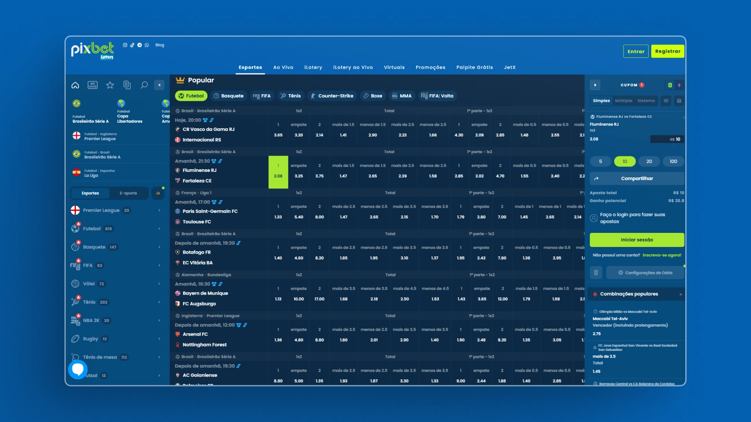The image size is (751, 422).
Task: Set stake to 10
Action: (x=625, y=161)
